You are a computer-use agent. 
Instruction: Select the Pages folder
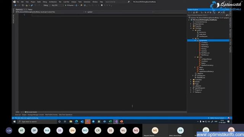tap(197, 84)
